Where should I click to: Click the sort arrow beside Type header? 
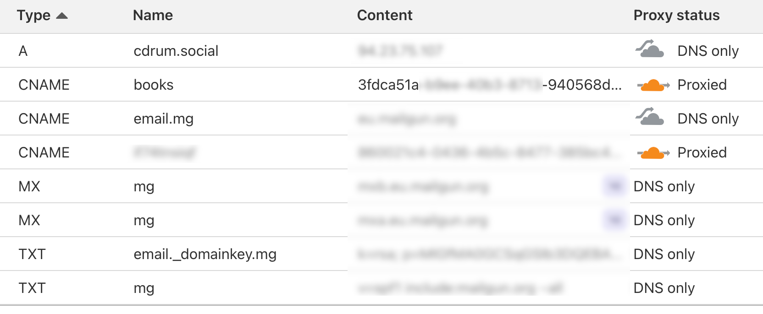point(62,16)
